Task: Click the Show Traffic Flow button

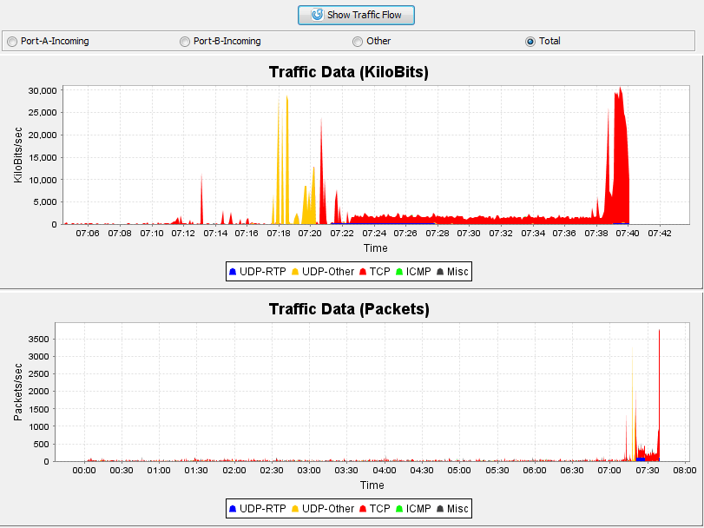Action: click(356, 15)
